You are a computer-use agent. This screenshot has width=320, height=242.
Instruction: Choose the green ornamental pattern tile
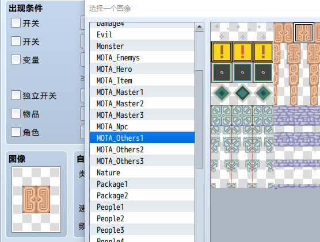[x=222, y=116]
